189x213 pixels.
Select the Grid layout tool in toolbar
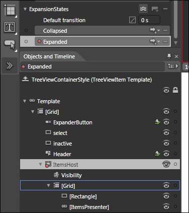tap(10, 10)
